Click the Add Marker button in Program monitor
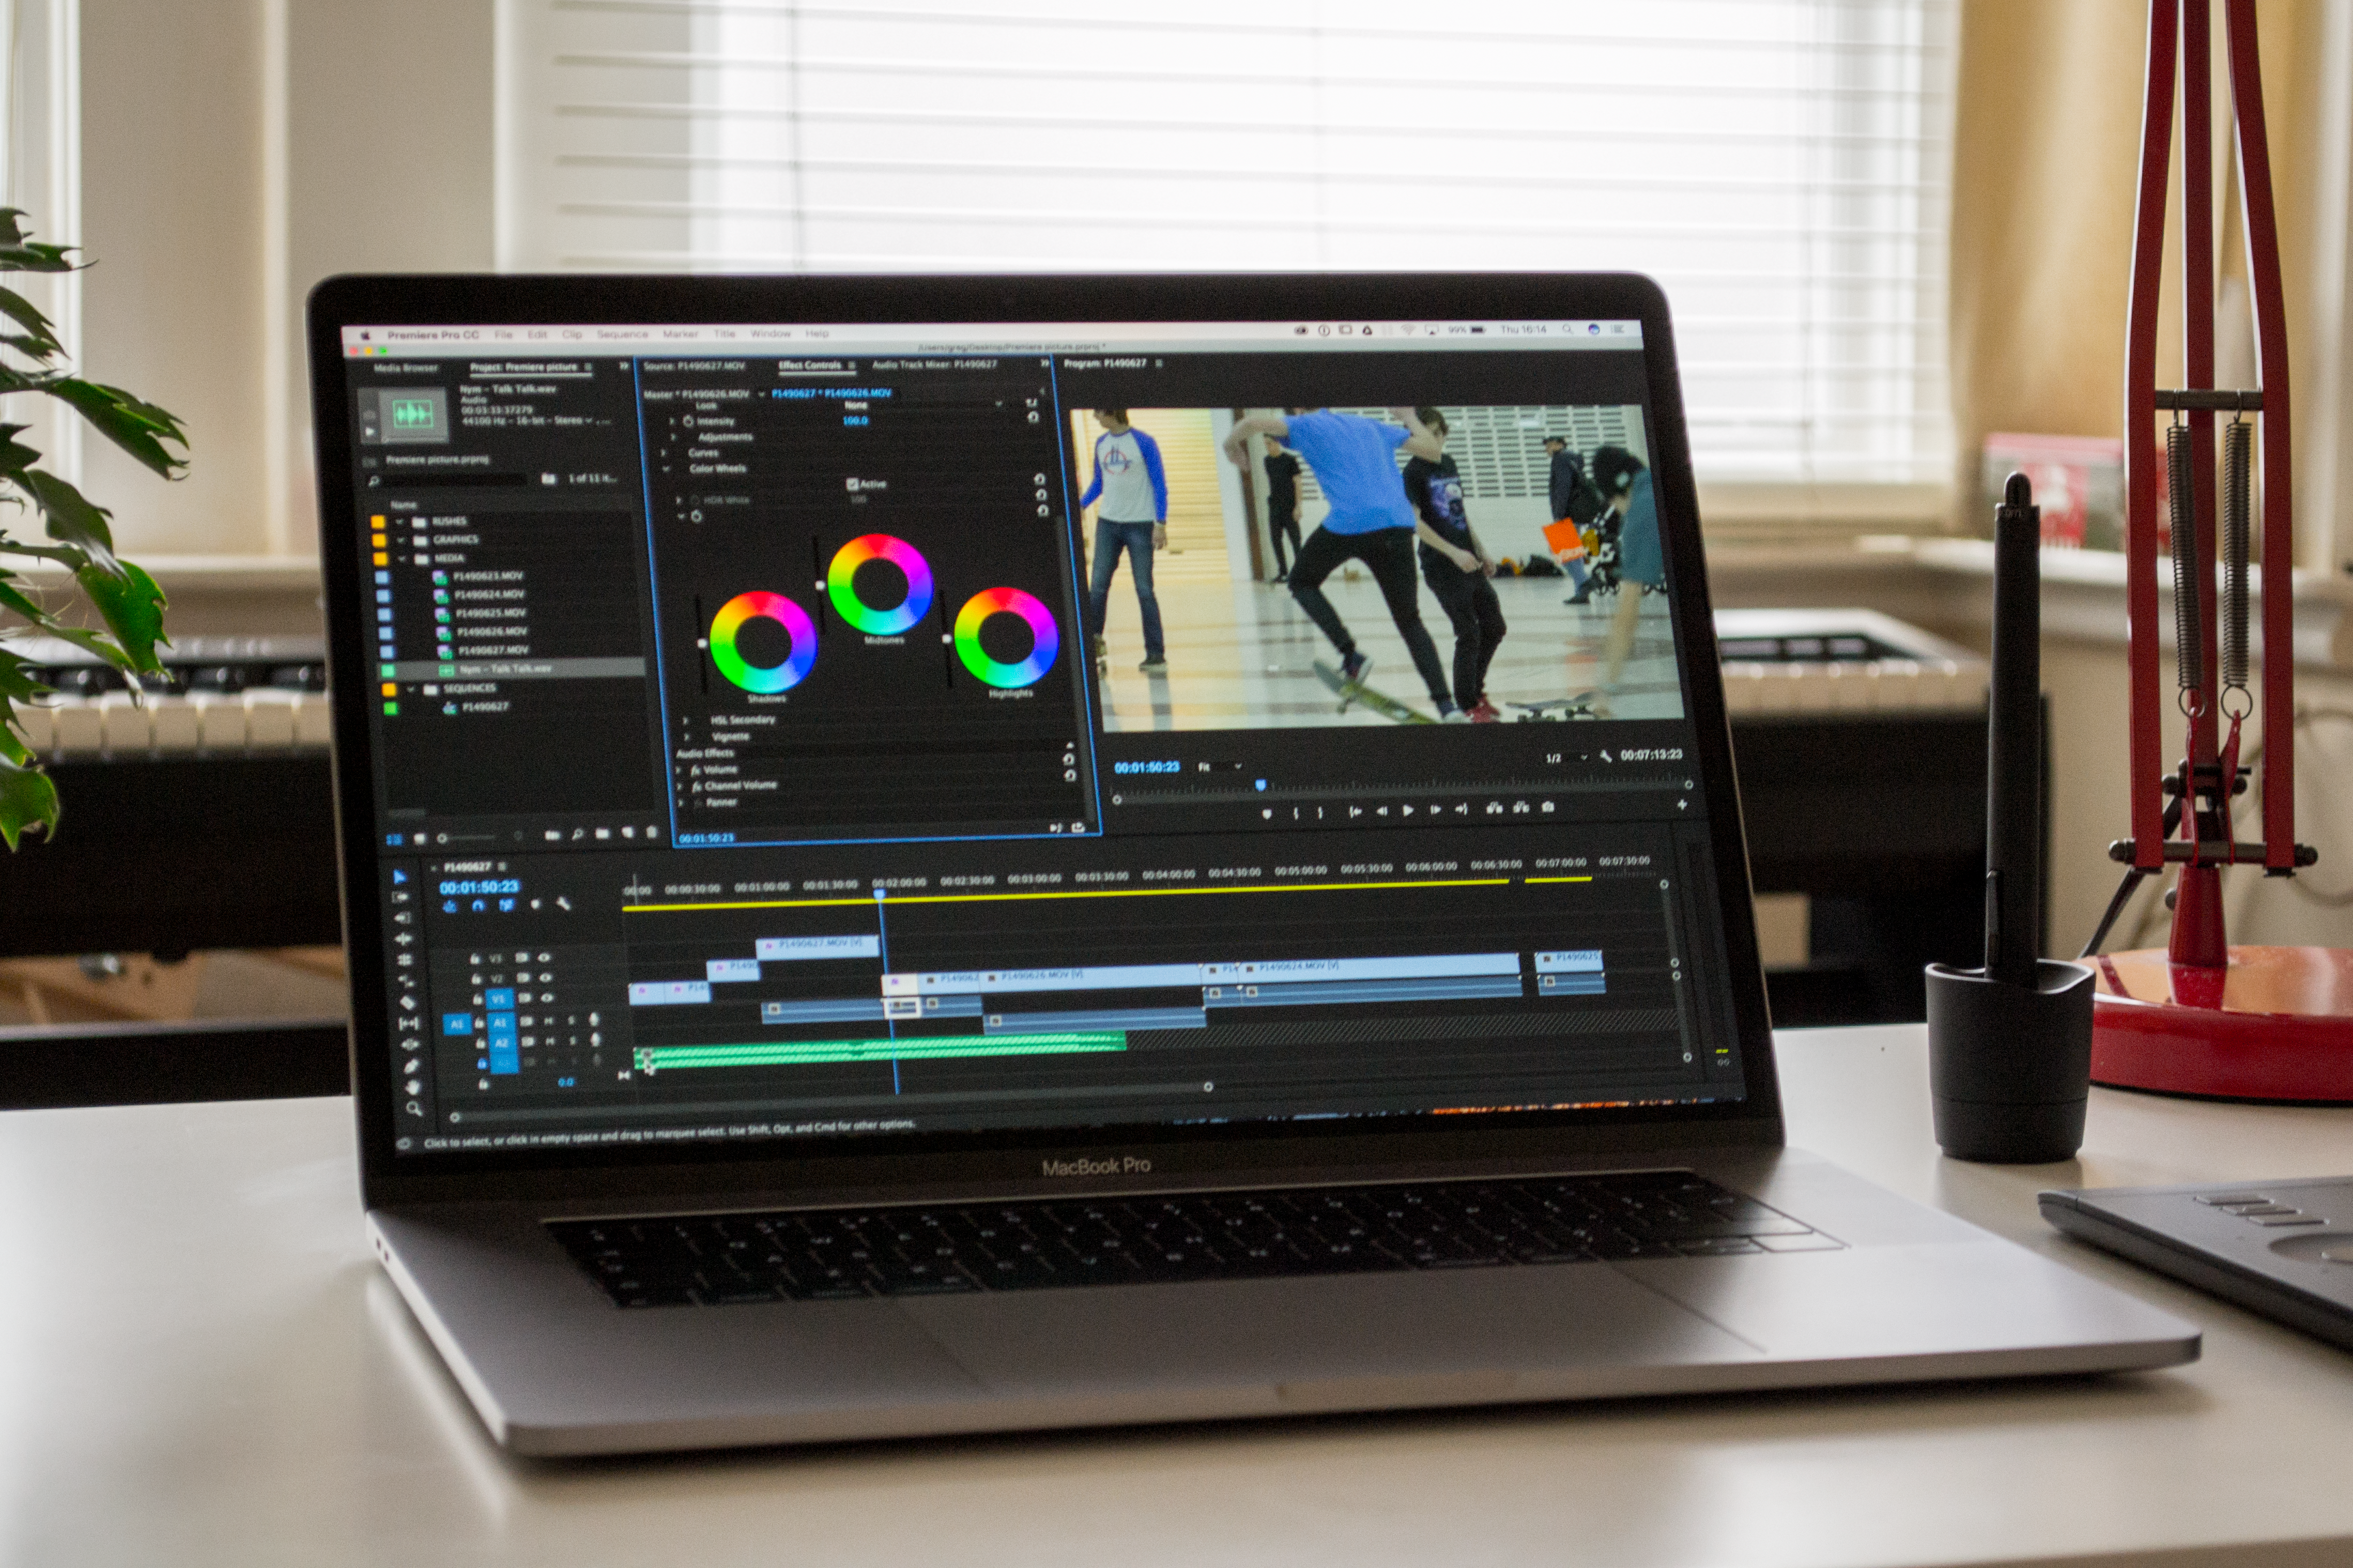 (x=1267, y=814)
